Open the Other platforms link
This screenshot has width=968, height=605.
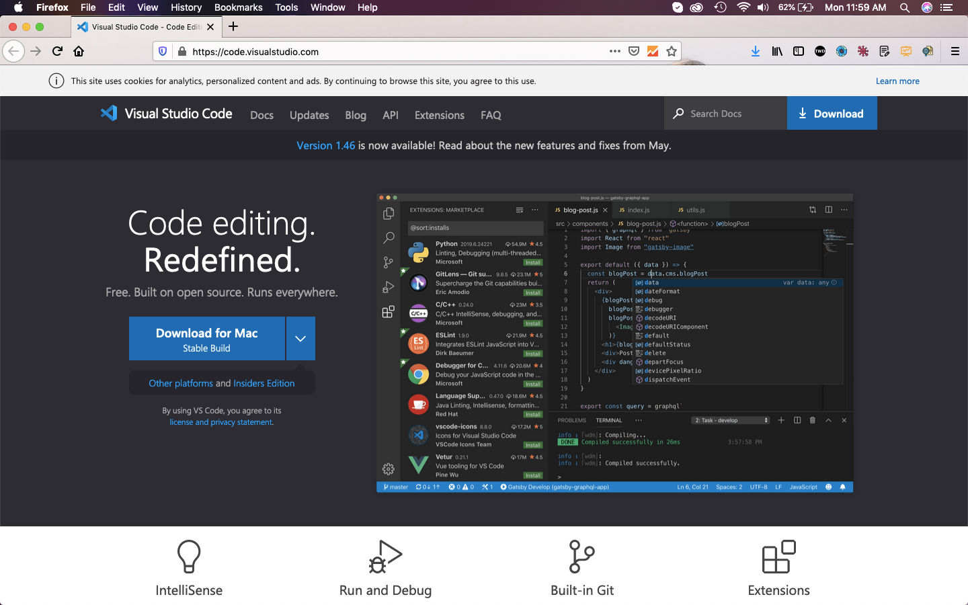[x=181, y=383]
